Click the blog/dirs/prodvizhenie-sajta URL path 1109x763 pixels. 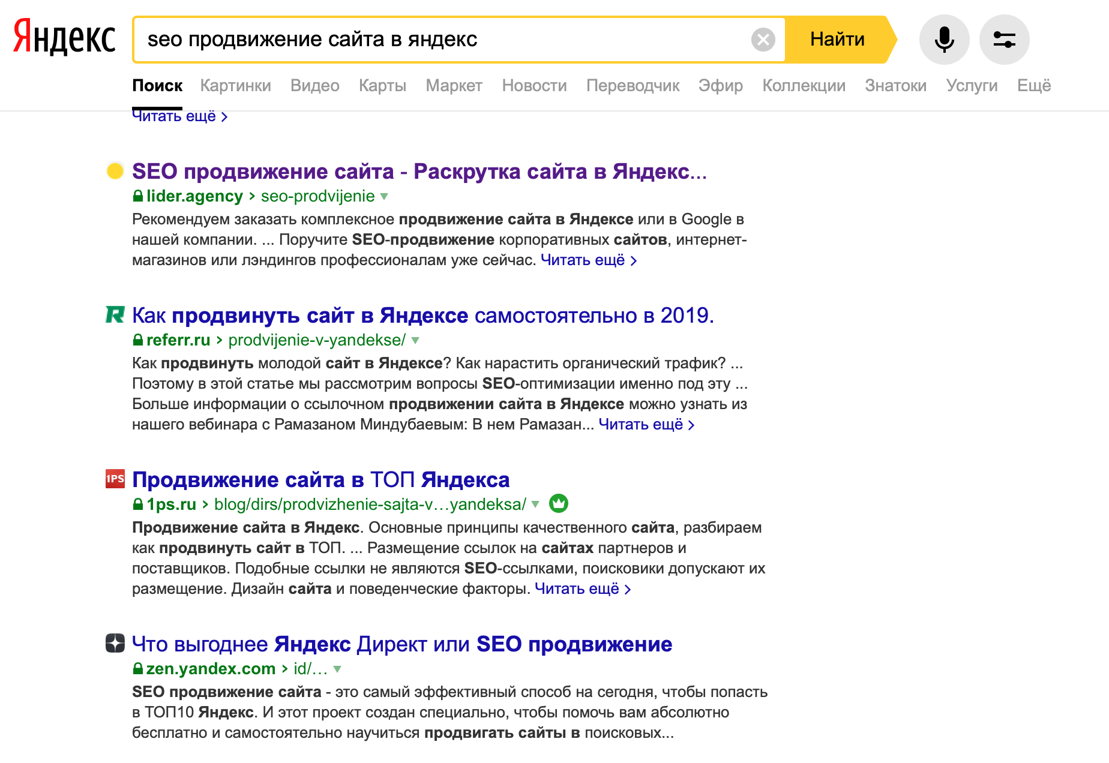[370, 504]
